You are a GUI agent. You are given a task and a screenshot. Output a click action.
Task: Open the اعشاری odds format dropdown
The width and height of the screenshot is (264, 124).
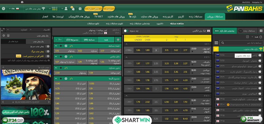17,30
